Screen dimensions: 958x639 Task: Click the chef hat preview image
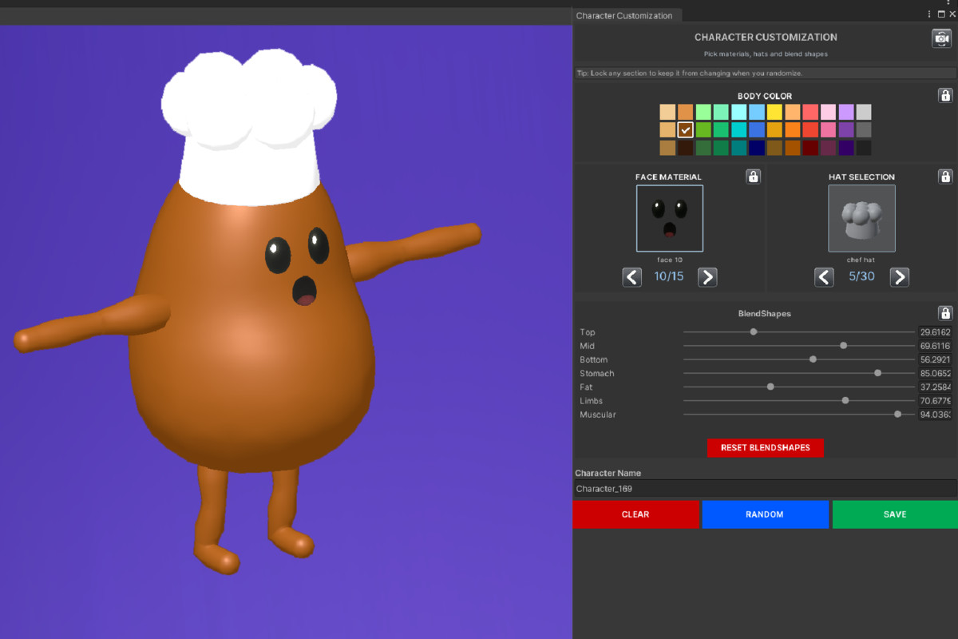point(861,217)
